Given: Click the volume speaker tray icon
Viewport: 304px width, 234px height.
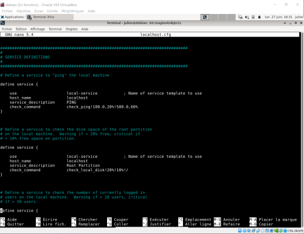Looking at the screenshot, I should (x=247, y=17).
